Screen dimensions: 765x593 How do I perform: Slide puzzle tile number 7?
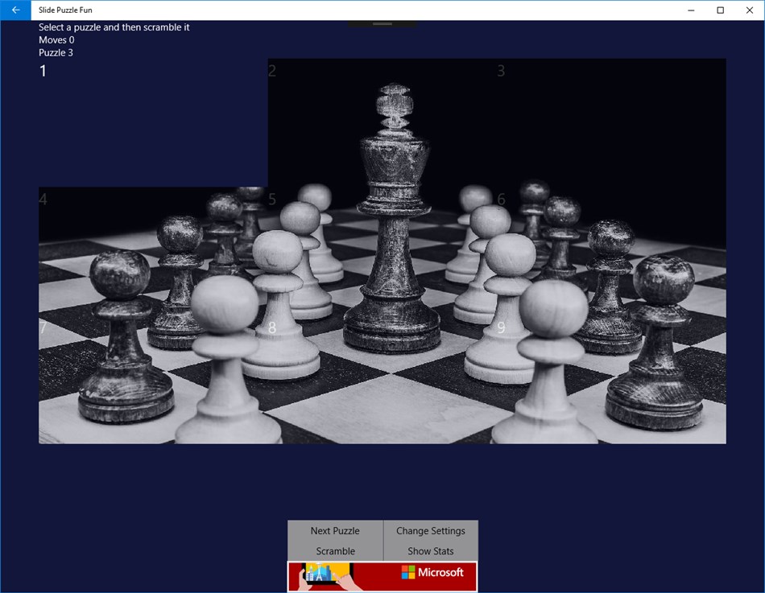pos(153,378)
